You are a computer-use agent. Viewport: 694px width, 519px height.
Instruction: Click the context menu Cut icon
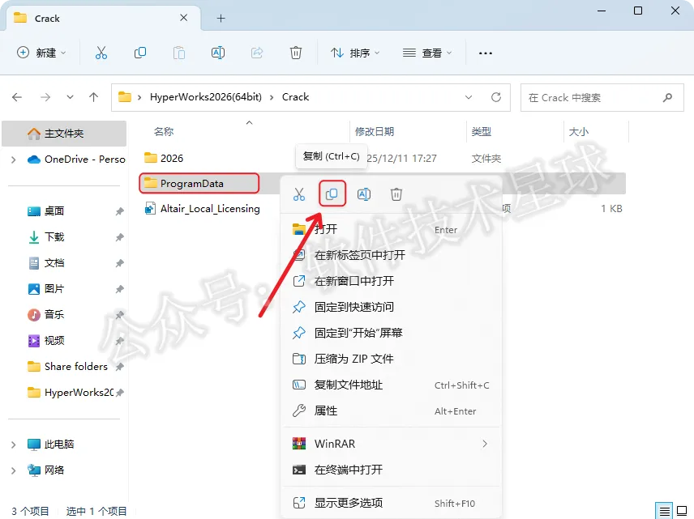click(x=299, y=194)
